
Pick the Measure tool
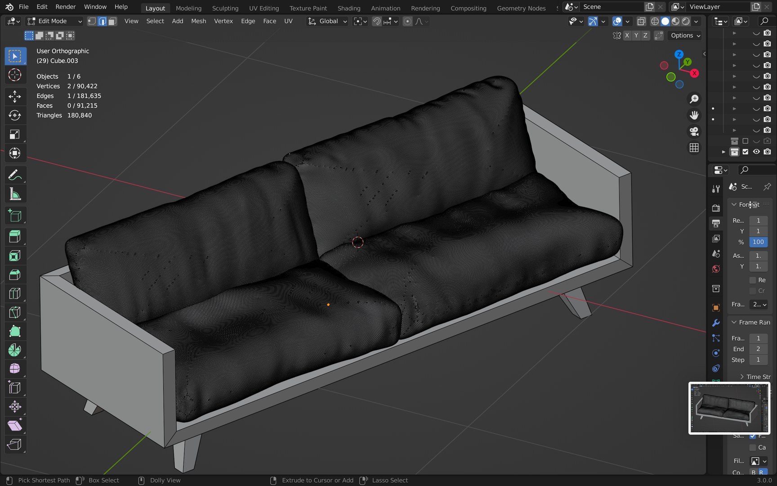[x=15, y=194]
